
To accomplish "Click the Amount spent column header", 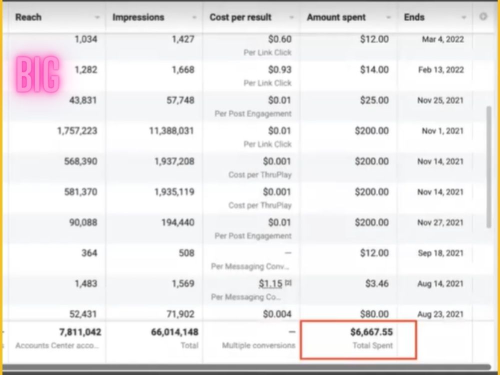I will click(x=336, y=17).
